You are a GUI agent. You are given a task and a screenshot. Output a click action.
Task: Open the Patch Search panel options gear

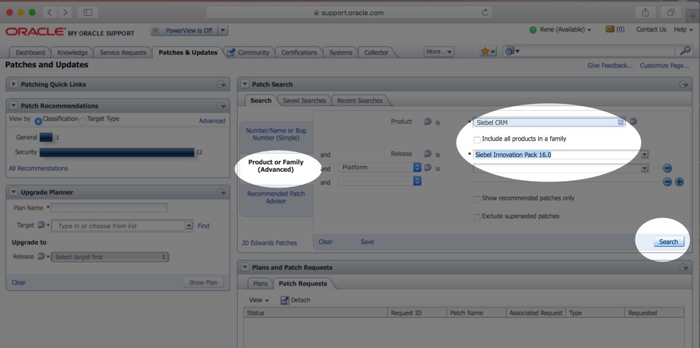point(684,84)
